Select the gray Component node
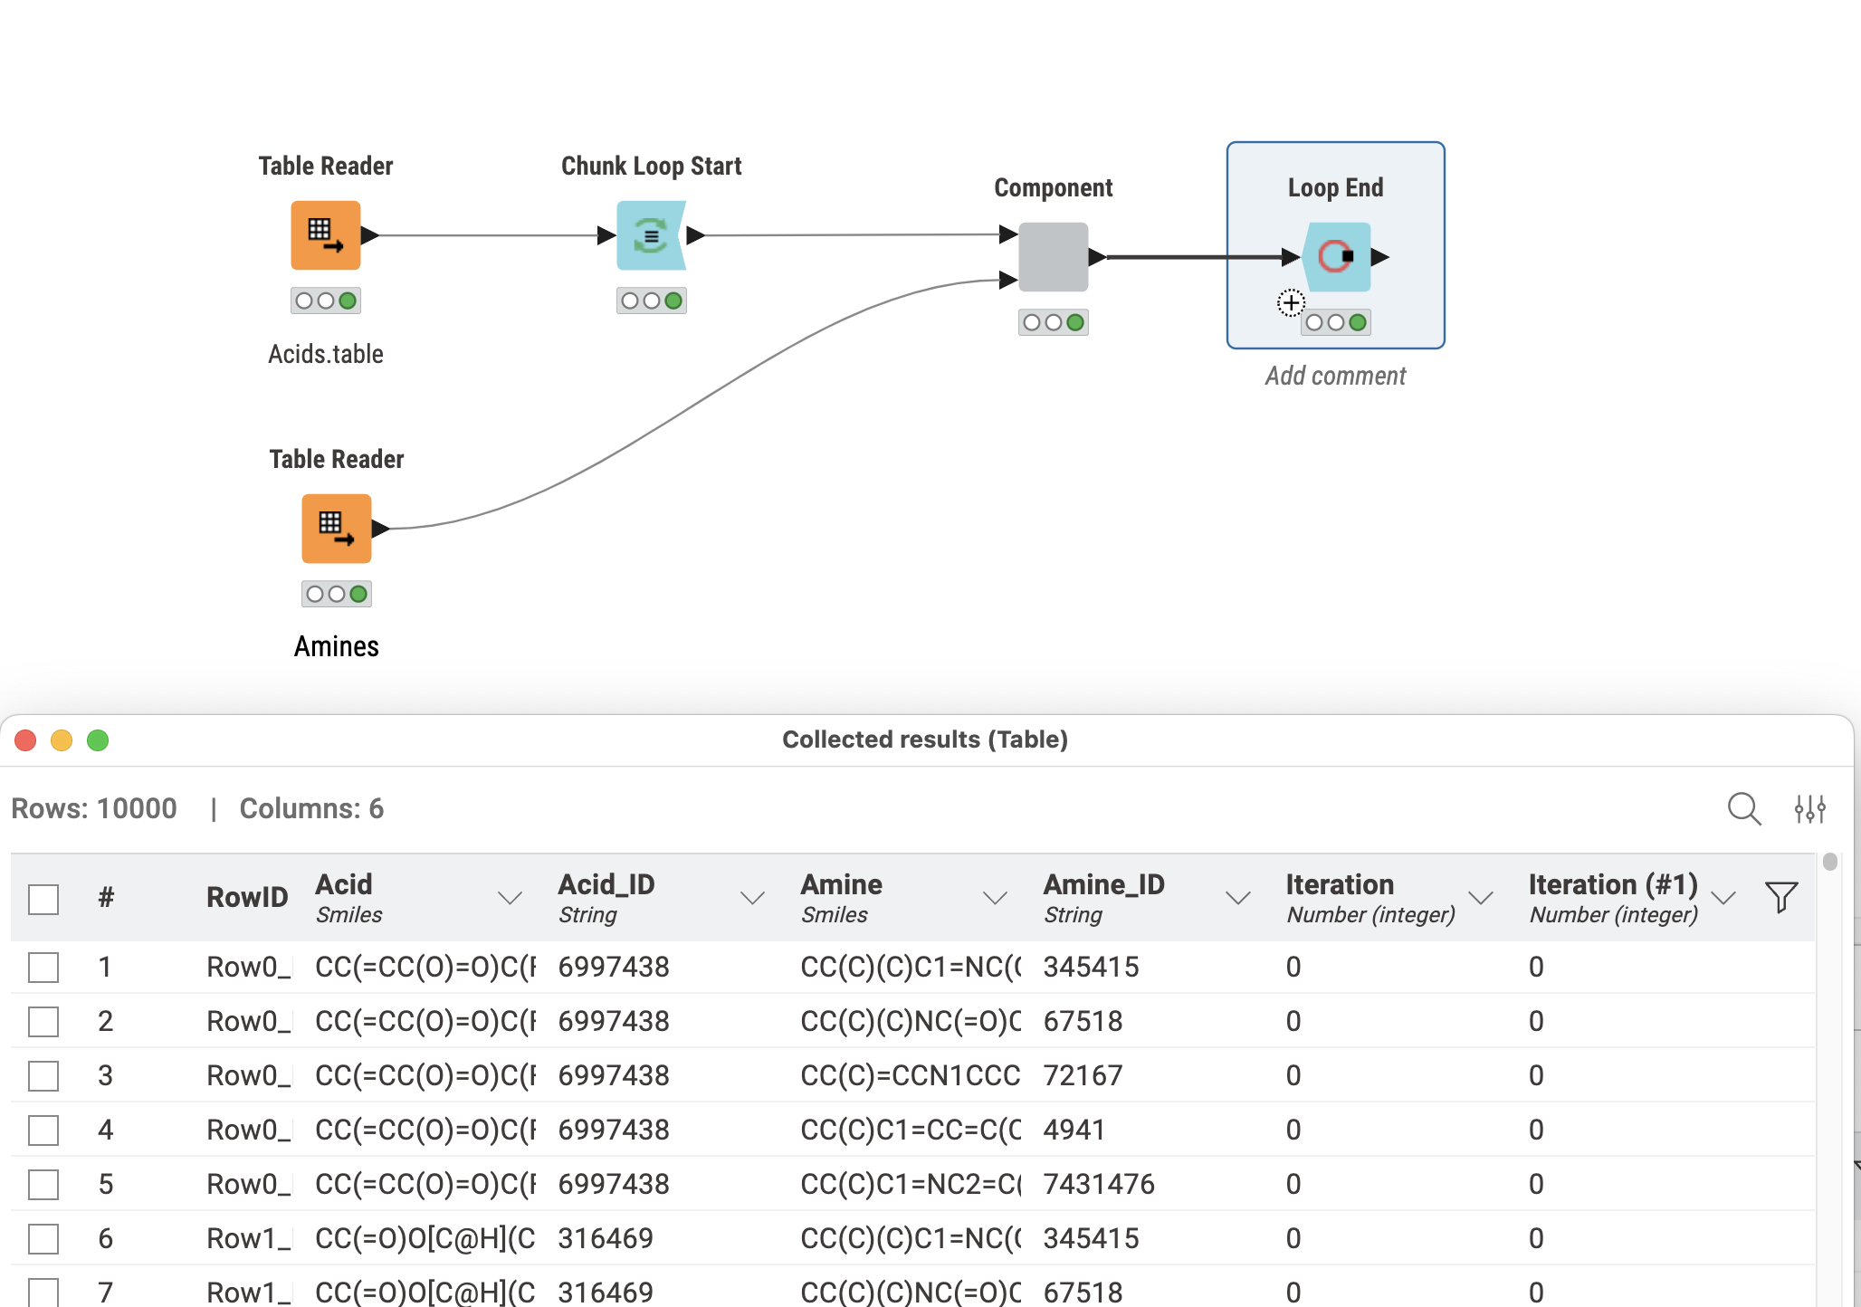Viewport: 1861px width, 1307px height. (1054, 257)
